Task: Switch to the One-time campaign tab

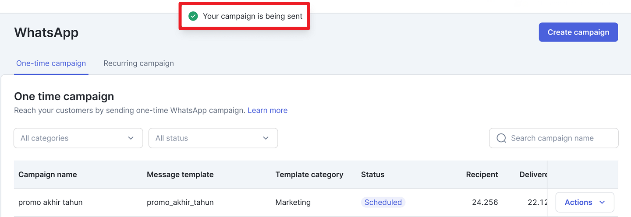Action: point(51,63)
